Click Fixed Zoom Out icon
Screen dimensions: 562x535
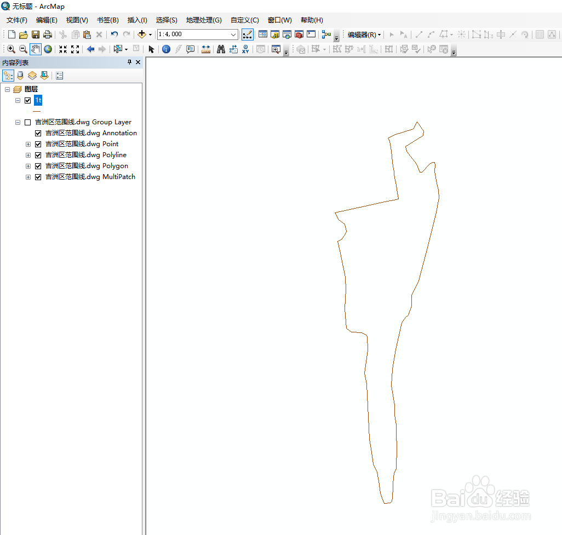(x=75, y=49)
